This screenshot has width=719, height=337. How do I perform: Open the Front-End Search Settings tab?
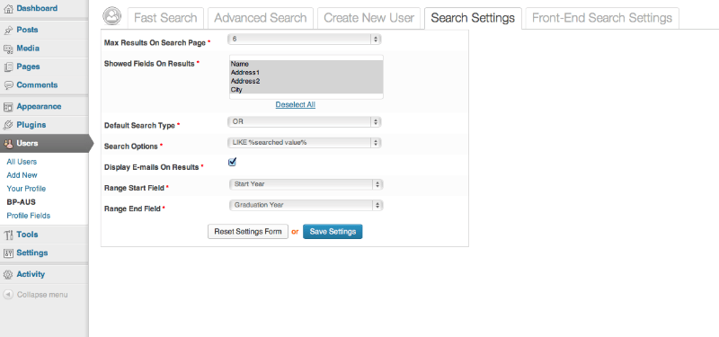pyautogui.click(x=602, y=18)
